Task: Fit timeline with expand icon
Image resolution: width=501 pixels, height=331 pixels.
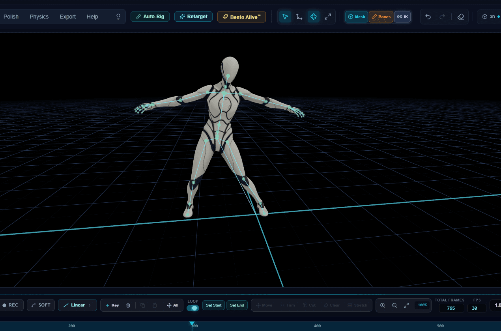Action: pos(406,305)
